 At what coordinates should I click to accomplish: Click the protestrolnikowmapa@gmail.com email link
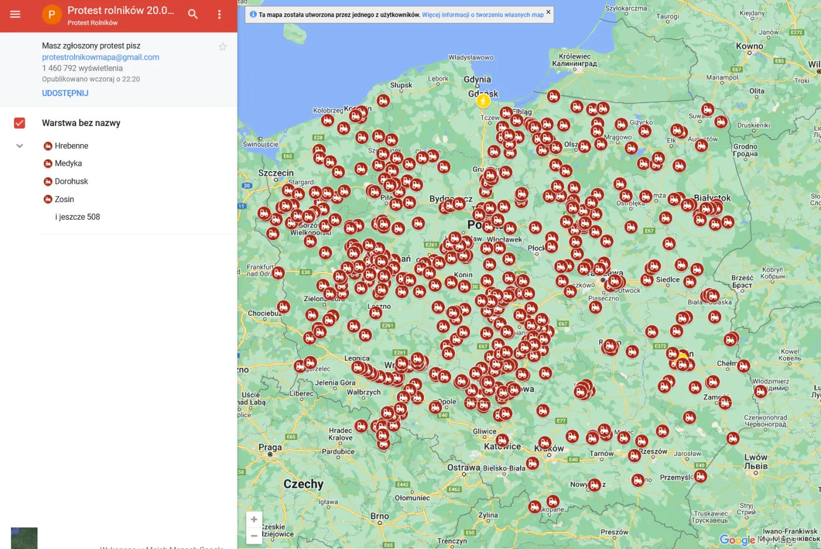tap(100, 57)
